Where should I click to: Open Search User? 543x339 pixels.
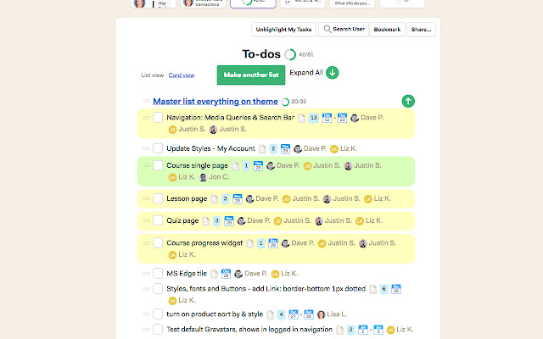coord(344,30)
